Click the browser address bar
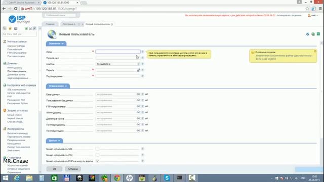 [x=162, y=9]
